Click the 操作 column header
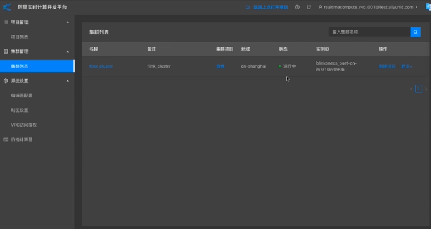The width and height of the screenshot is (432, 229). [x=383, y=49]
